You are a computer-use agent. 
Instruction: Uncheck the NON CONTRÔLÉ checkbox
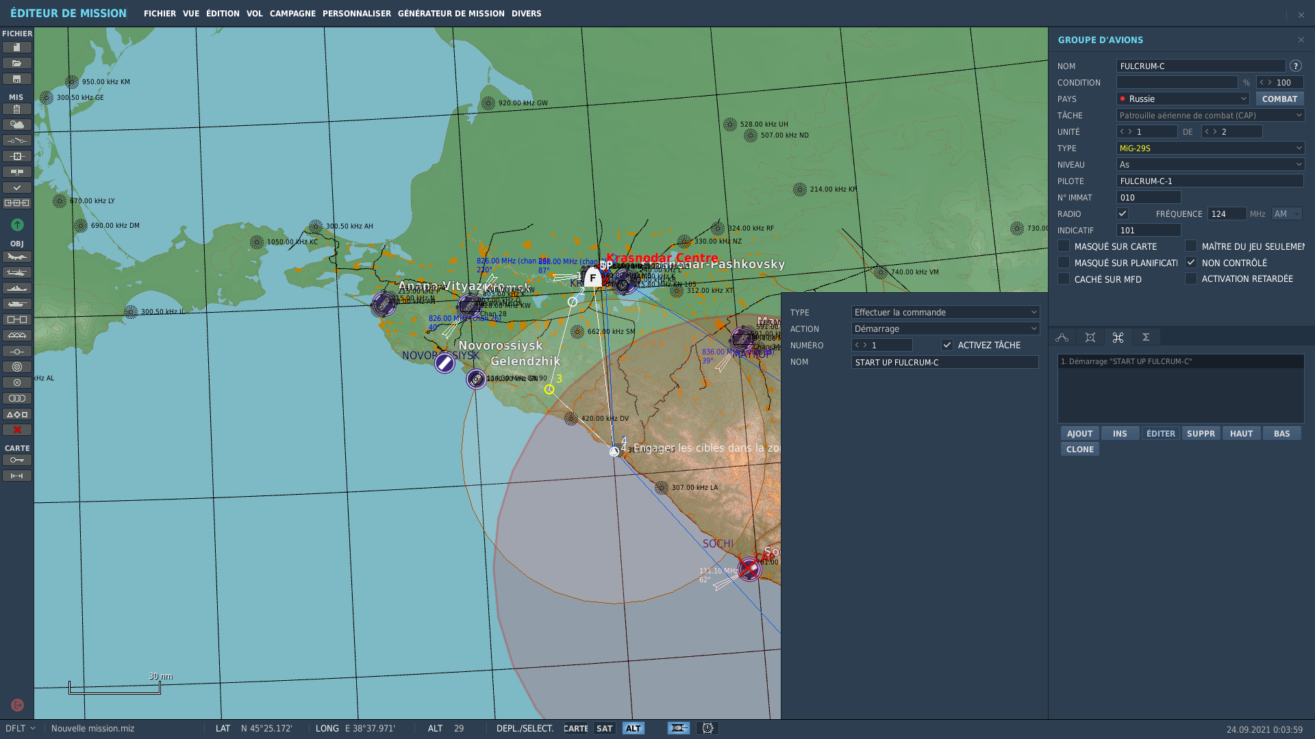(x=1191, y=262)
